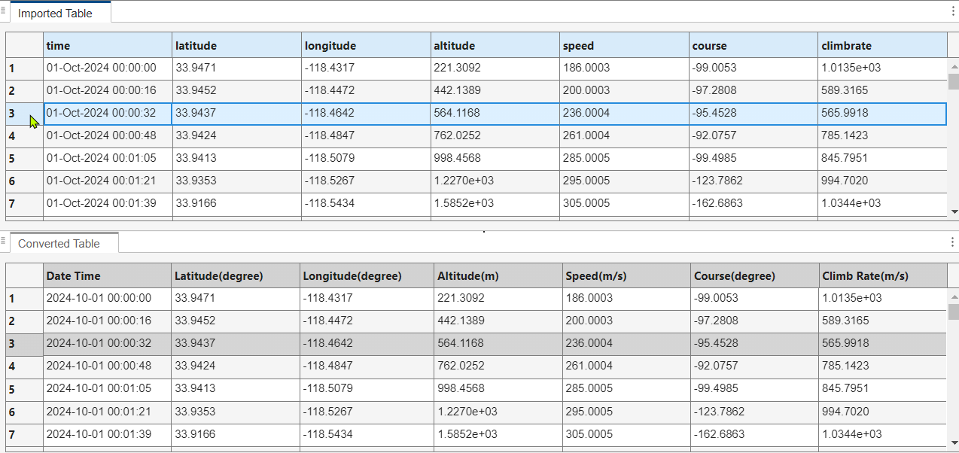The image size is (959, 453).
Task: Click altitude 998.4568 in Converted Table
Action: point(498,390)
